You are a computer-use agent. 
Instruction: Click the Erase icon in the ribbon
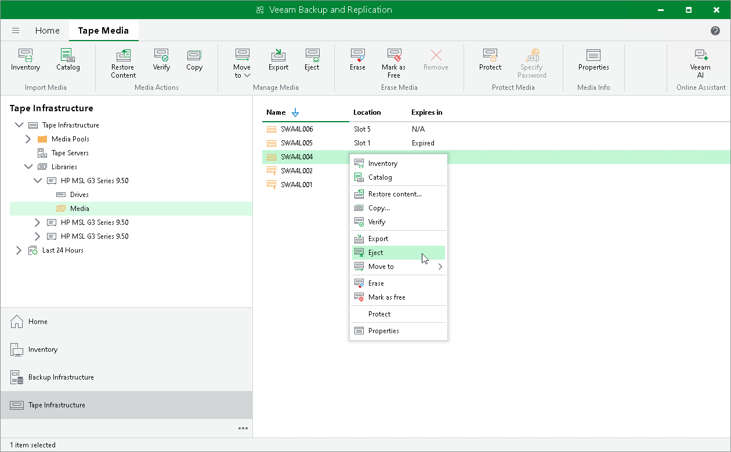357,61
